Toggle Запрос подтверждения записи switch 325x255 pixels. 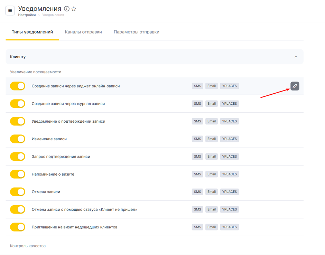[x=18, y=157]
